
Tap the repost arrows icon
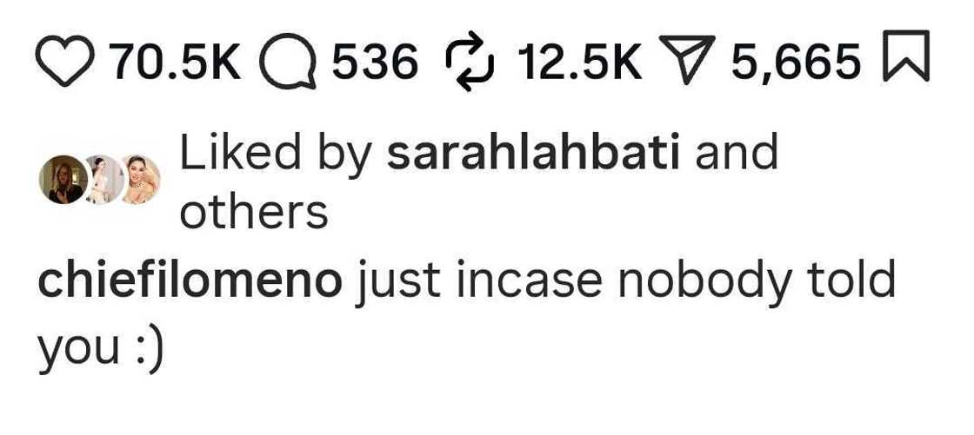click(470, 61)
